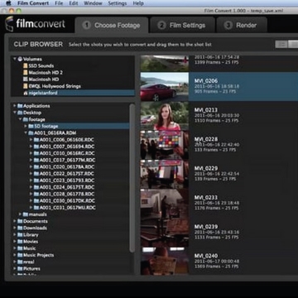Open the Film Convert app menu
Screen dimensions: 298x298
[33, 3]
